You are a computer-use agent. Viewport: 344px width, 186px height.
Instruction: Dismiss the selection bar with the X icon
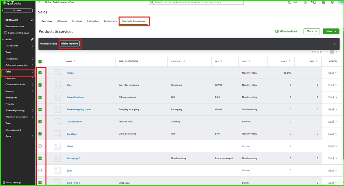point(334,44)
